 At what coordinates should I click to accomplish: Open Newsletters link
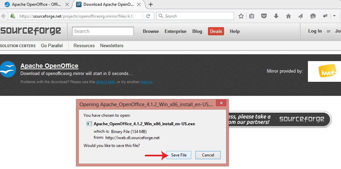(112, 46)
